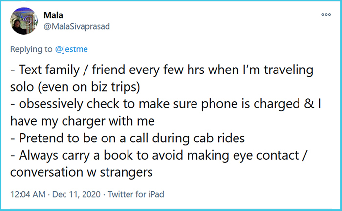This screenshot has height=211, width=342.
Task: Open the display name Mala
Action: click(53, 16)
